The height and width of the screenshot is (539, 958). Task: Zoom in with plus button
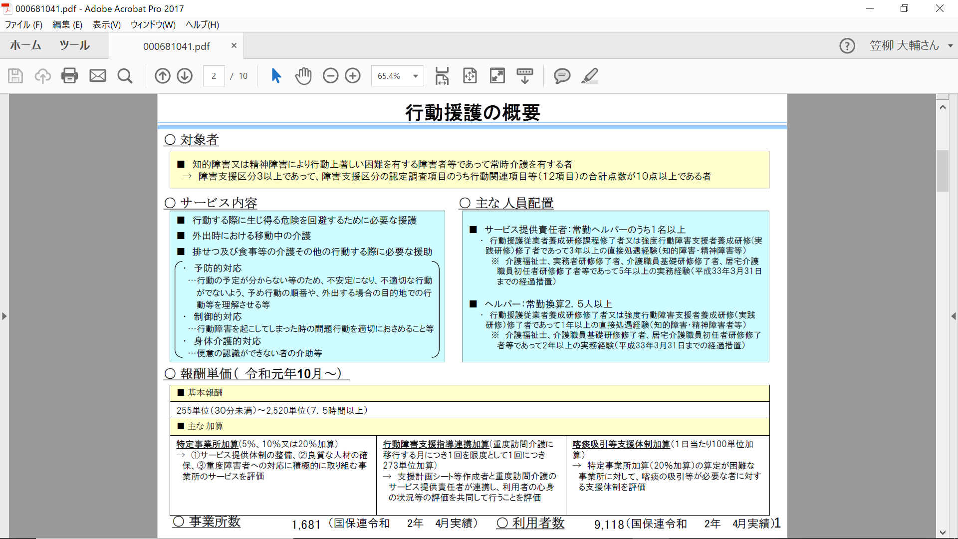pyautogui.click(x=353, y=76)
